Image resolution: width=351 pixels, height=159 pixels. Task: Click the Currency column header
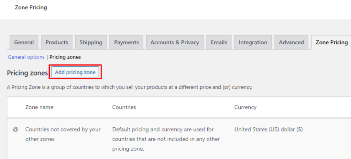click(x=245, y=107)
